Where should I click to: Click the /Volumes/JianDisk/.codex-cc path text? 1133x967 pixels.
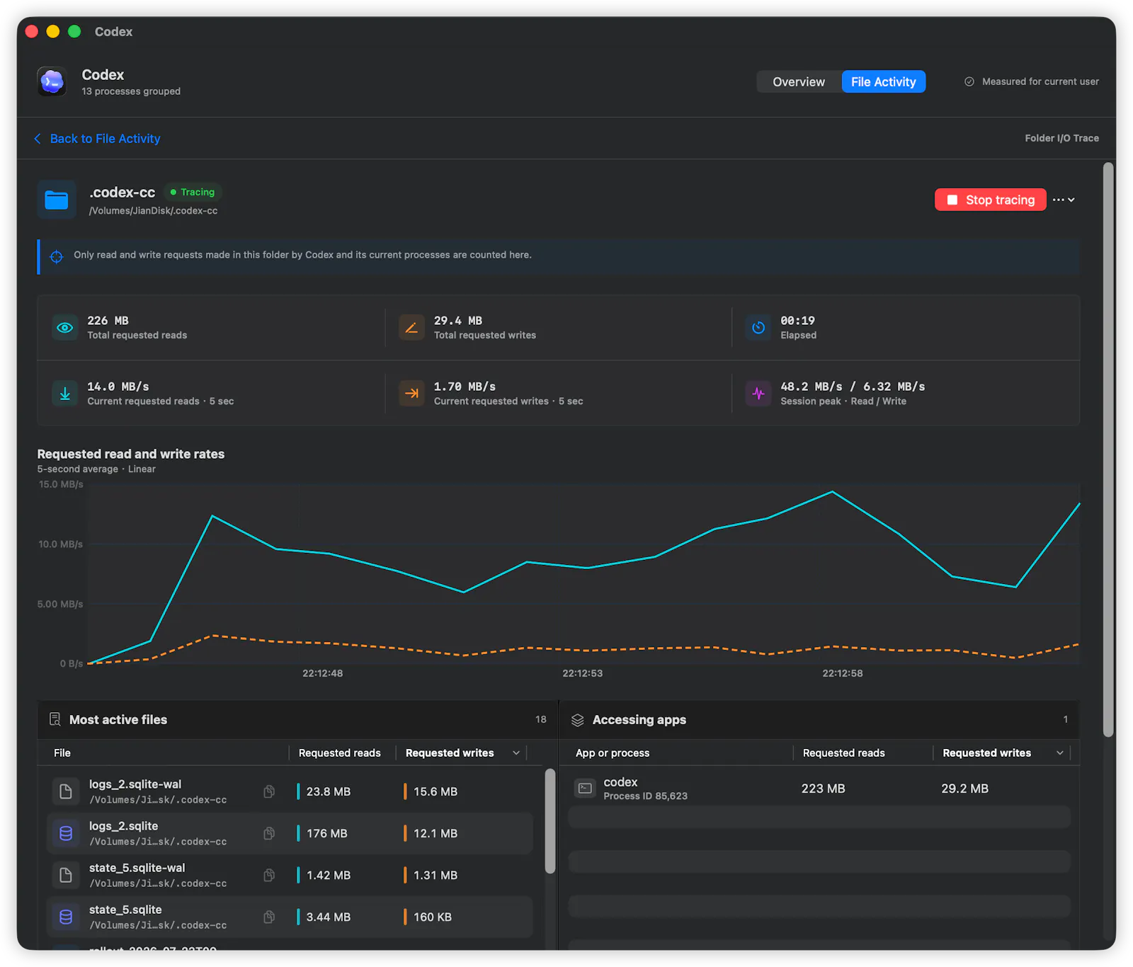point(153,211)
